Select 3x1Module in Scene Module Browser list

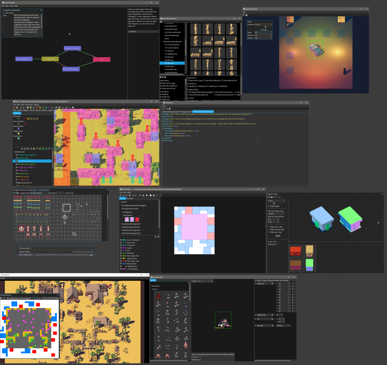172,63
